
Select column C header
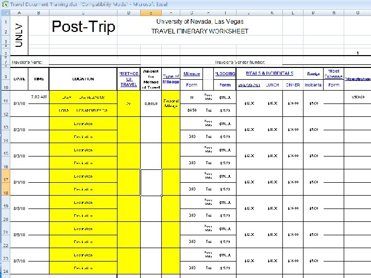tap(83, 13)
